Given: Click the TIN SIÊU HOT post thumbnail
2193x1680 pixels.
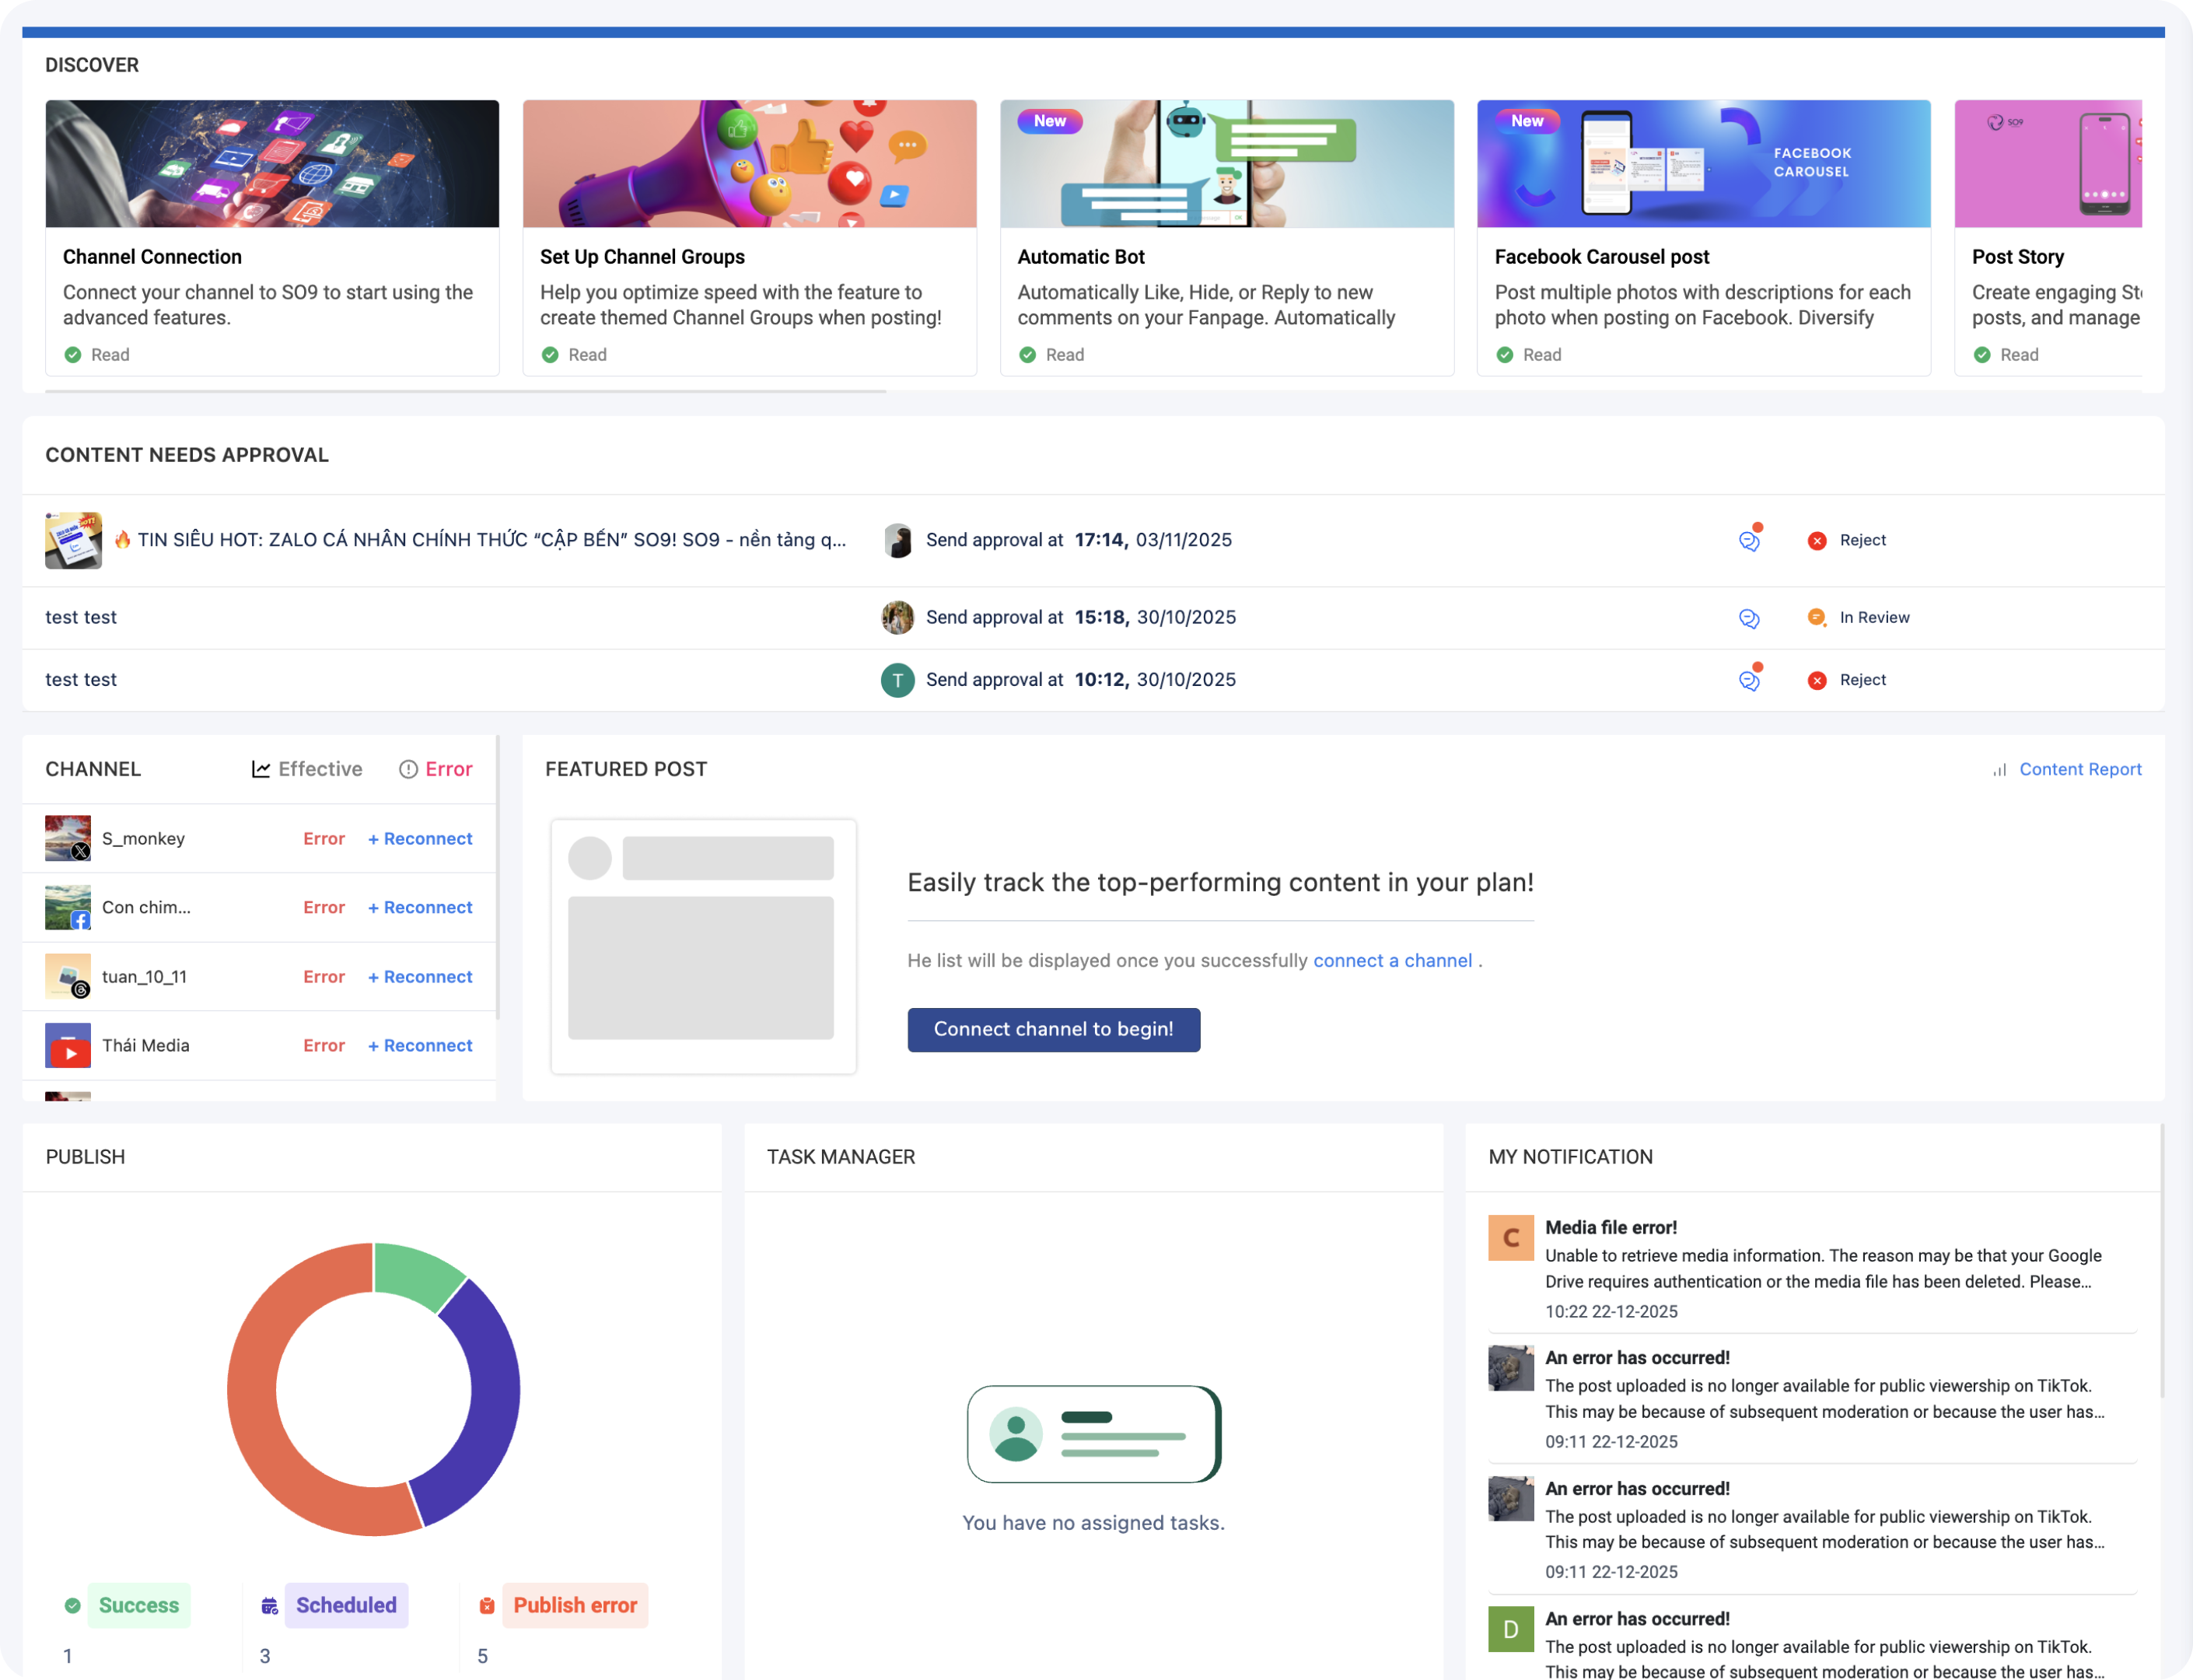Looking at the screenshot, I should point(73,540).
